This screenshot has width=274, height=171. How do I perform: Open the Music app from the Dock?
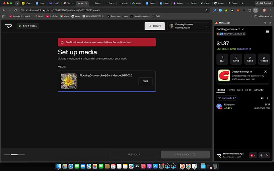143,166
